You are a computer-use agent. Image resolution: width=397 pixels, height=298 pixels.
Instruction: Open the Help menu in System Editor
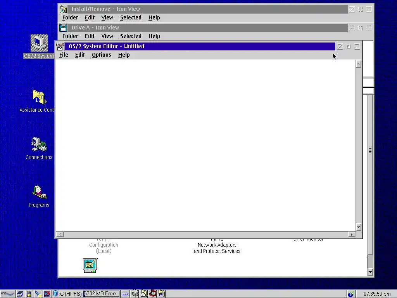(124, 55)
